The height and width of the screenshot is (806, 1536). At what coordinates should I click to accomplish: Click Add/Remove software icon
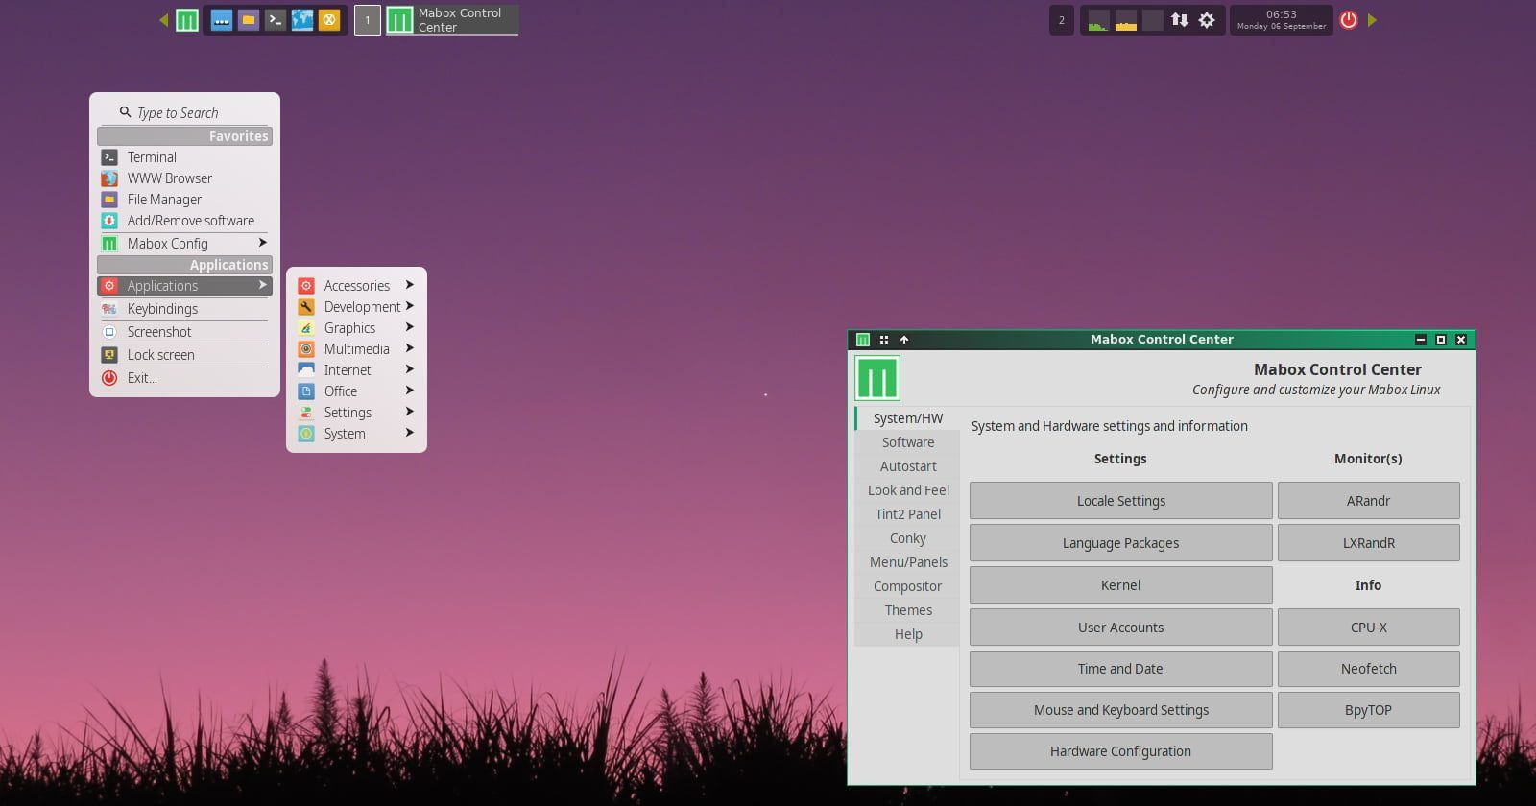tap(109, 221)
